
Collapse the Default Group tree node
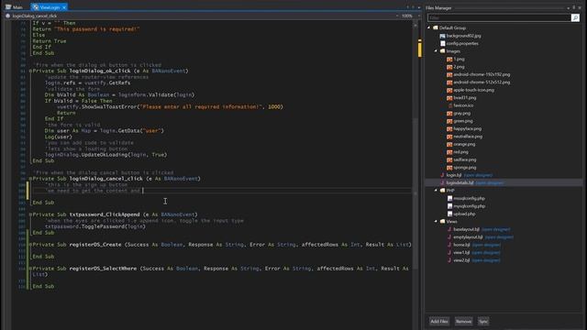pos(429,27)
